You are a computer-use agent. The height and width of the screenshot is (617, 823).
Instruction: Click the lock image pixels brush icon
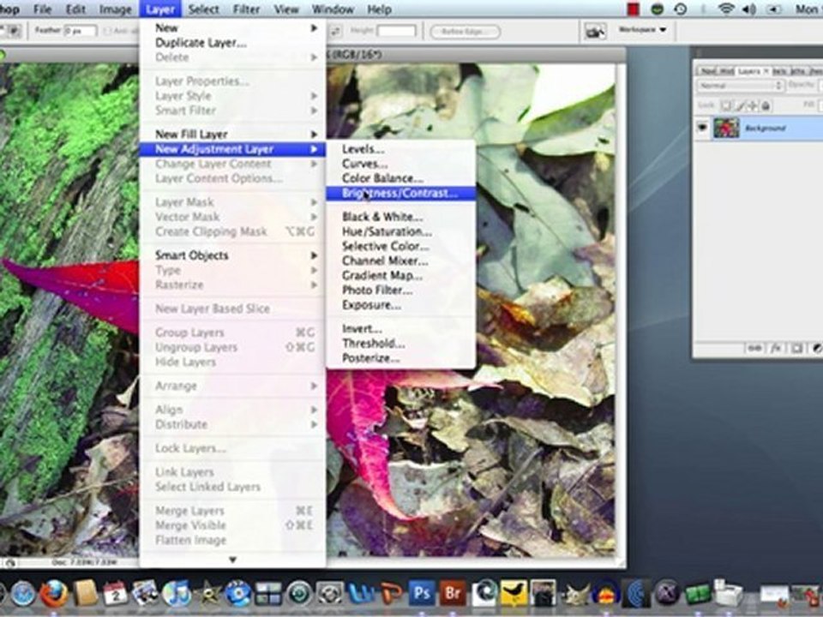click(740, 105)
